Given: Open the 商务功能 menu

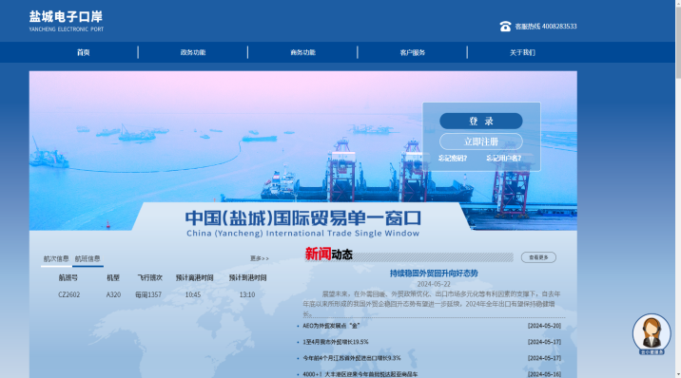Looking at the screenshot, I should (302, 52).
